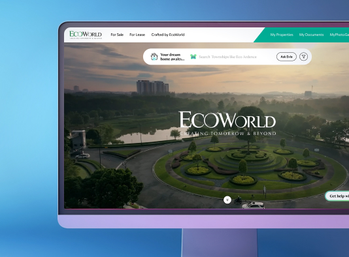The image size is (349, 257).
Task: Click the large EcoWorld hero title
Action: click(x=227, y=120)
